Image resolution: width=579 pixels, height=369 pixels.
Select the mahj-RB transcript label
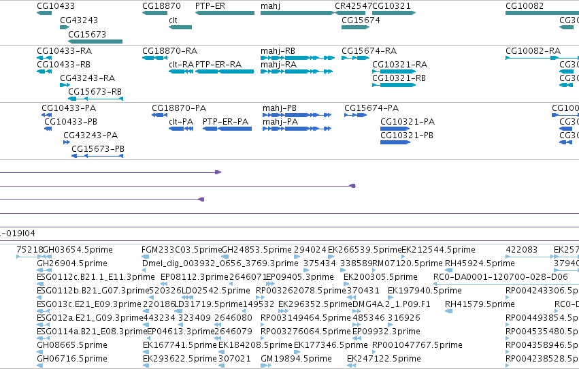(x=278, y=50)
